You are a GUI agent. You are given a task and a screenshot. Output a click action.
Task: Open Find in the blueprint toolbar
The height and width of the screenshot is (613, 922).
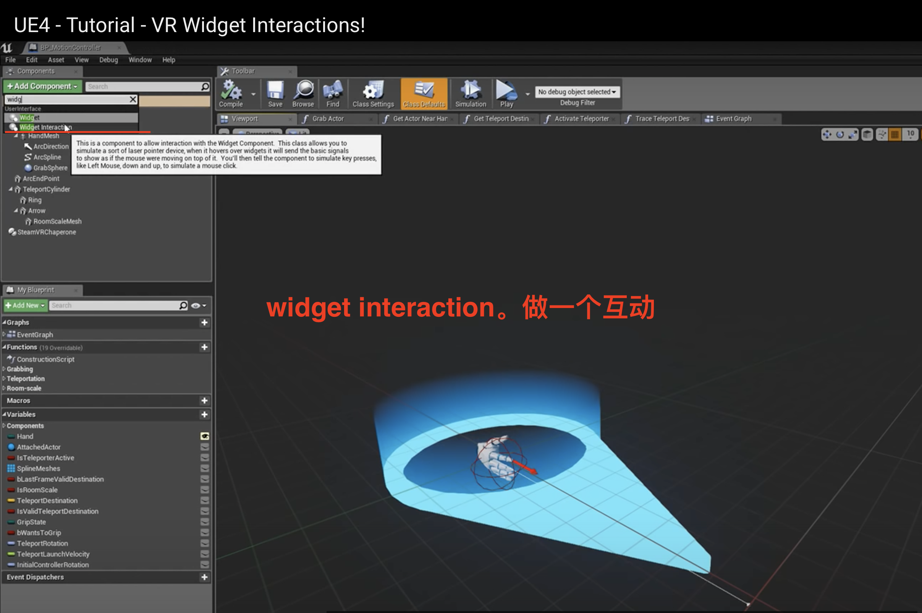tap(332, 93)
